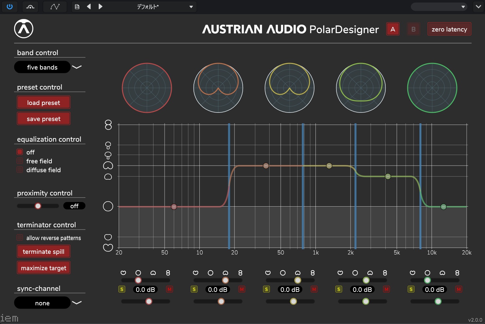Check allow reverse patterns
The image size is (485, 324).
click(20, 238)
